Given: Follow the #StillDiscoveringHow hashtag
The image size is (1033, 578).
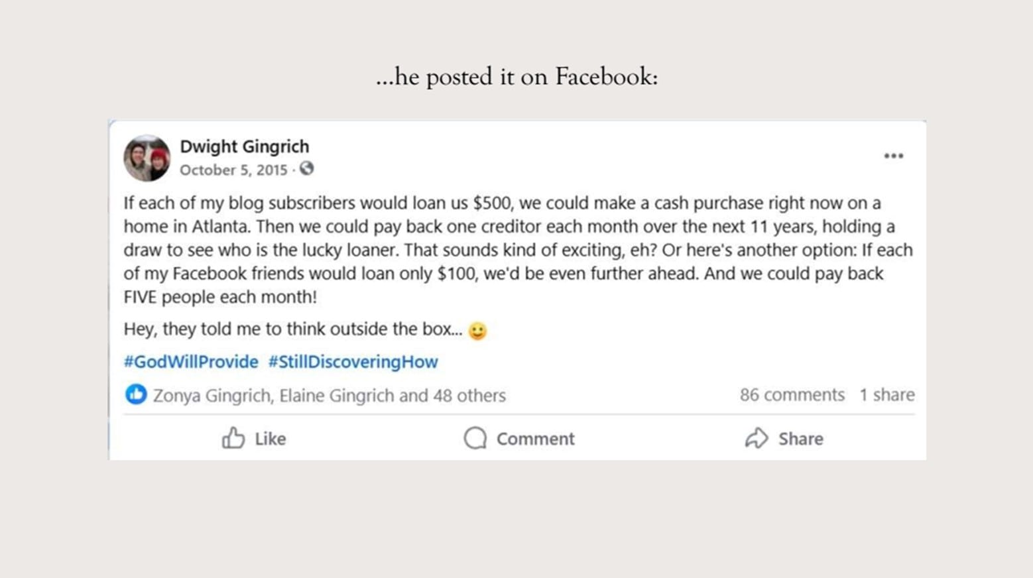Looking at the screenshot, I should click(x=353, y=362).
